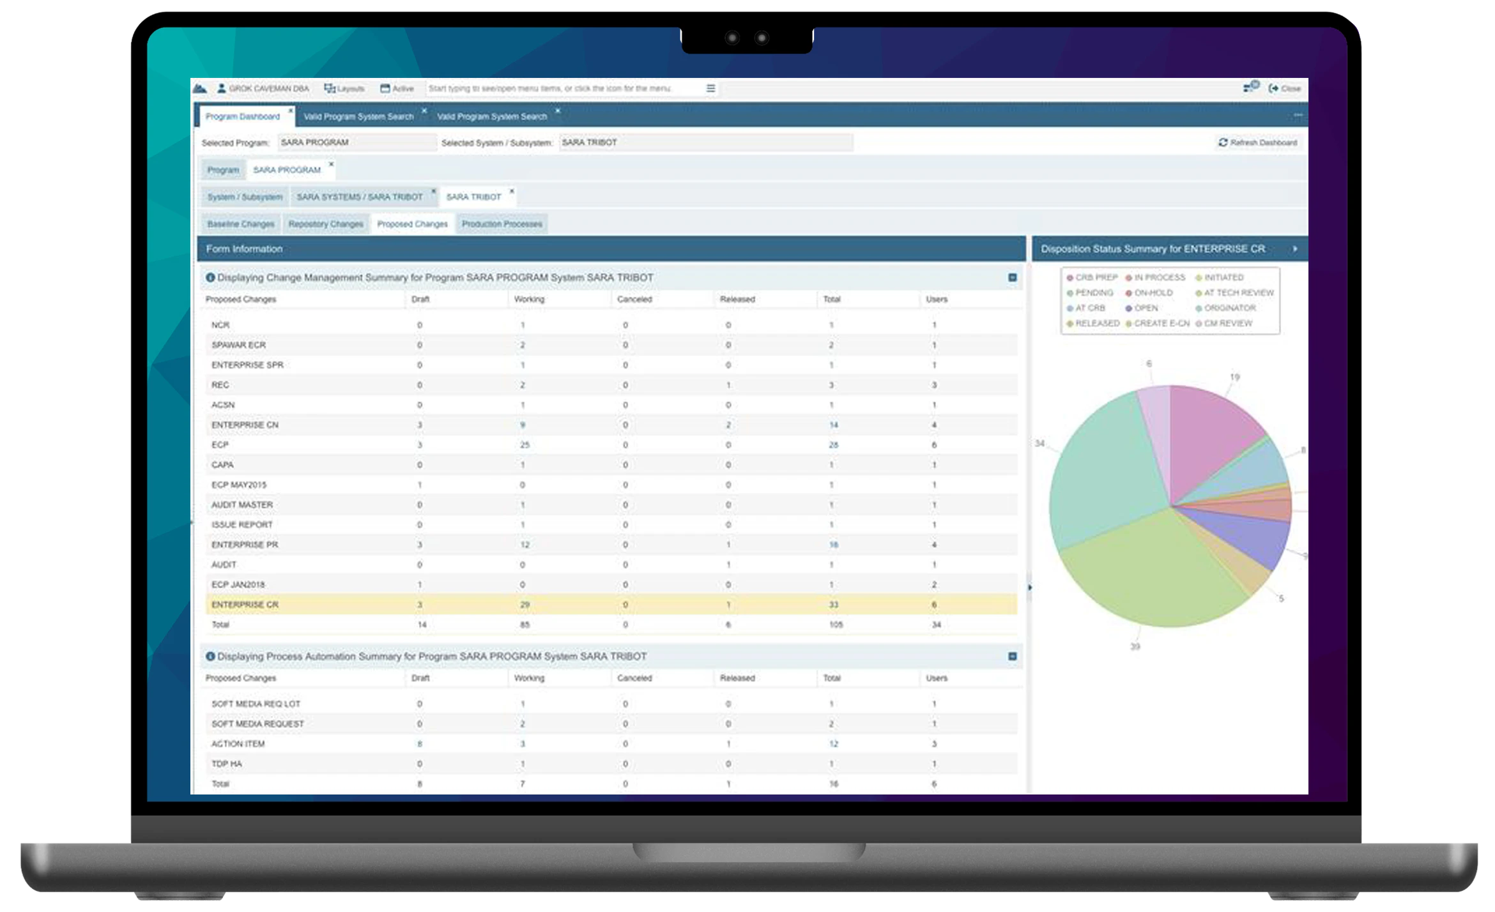Open the Active calendar icon
The height and width of the screenshot is (912, 1495).
(384, 87)
